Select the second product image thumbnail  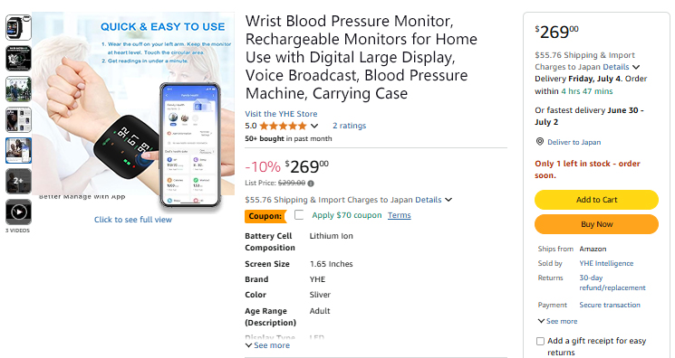18,59
